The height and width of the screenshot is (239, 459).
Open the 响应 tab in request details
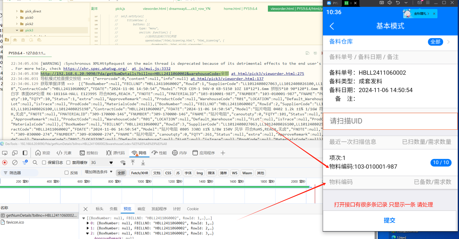(141, 209)
